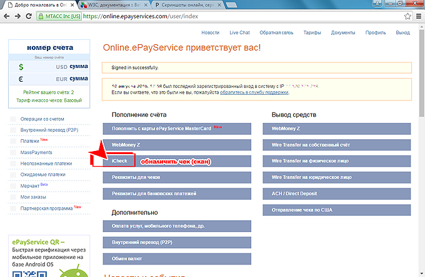The image size is (425, 277).
Task: Click the icon beside 'Операции со счетом'
Action: 13,119
